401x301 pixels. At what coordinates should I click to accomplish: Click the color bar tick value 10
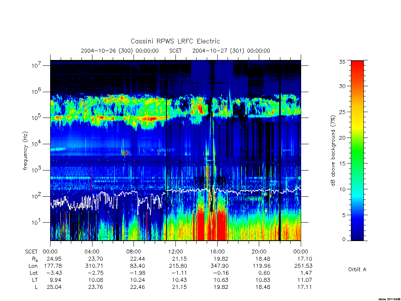coord(342,189)
